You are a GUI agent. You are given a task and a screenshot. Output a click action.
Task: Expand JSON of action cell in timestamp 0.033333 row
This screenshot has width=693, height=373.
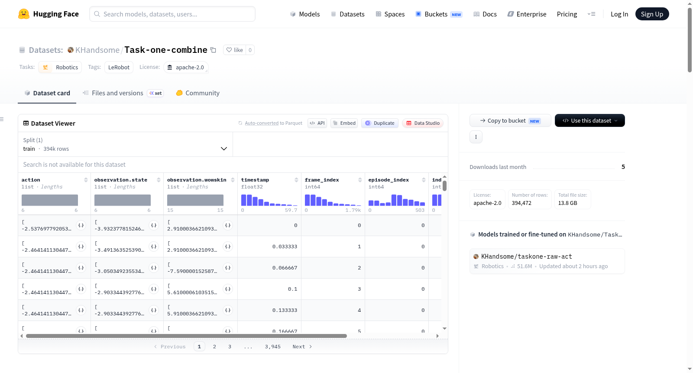[81, 247]
